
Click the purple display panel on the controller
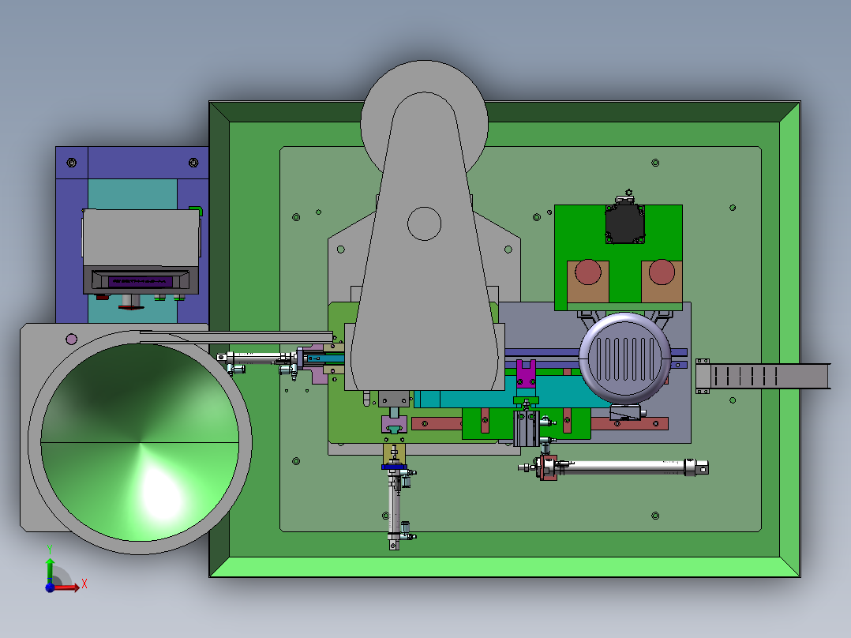pyautogui.click(x=140, y=282)
